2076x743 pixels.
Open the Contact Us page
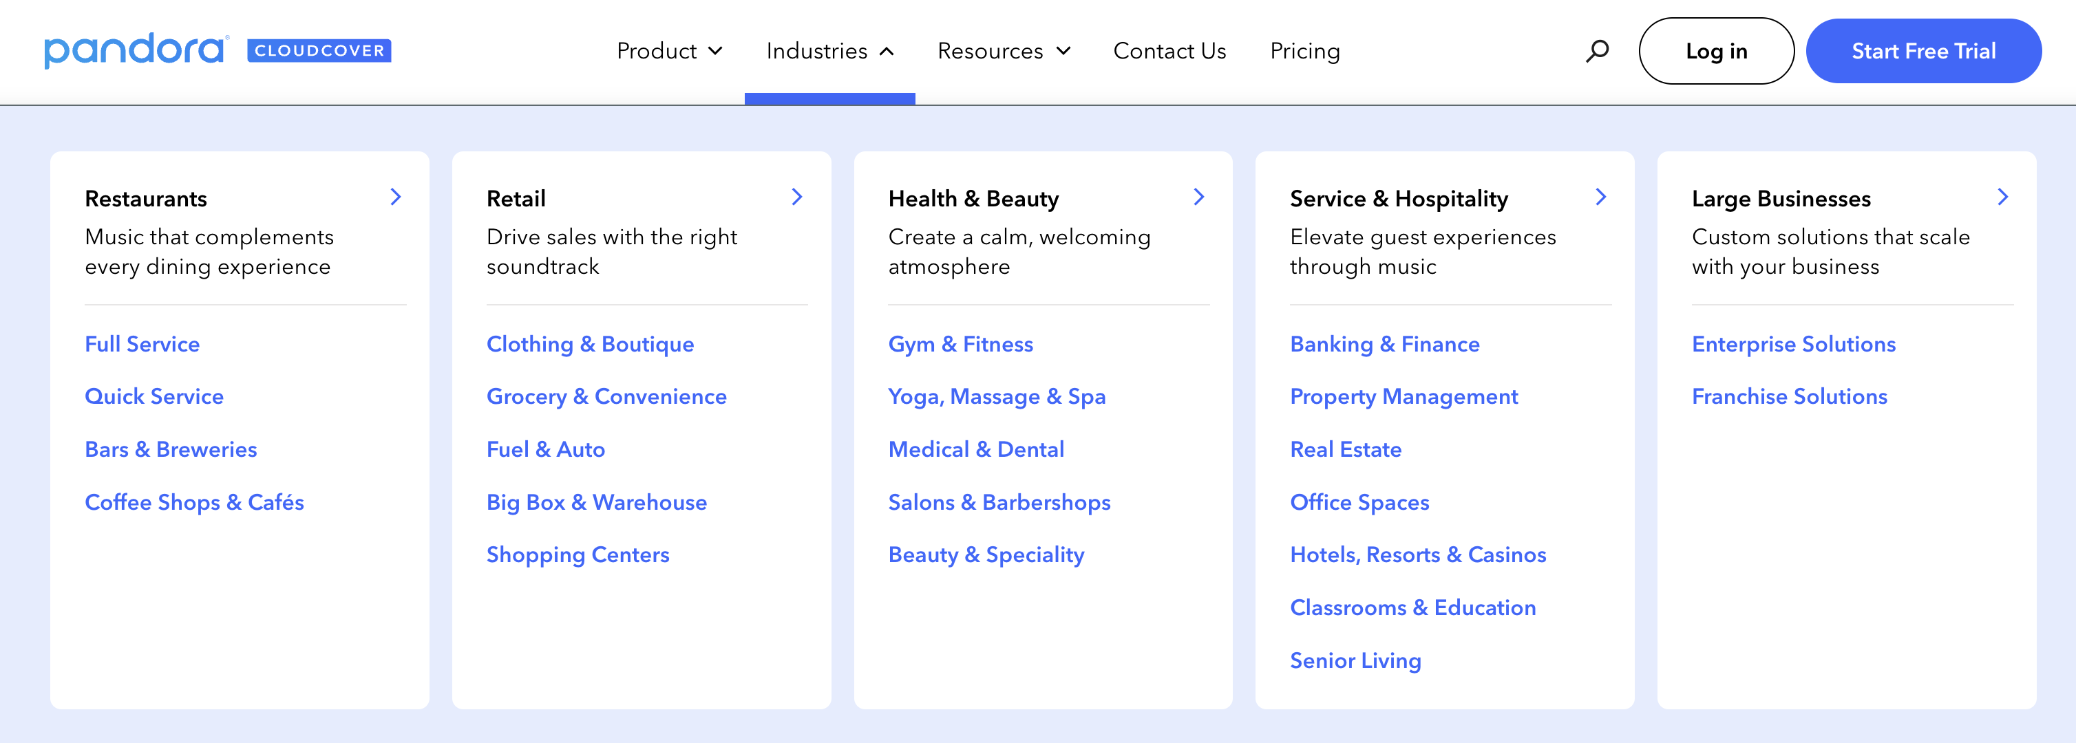tap(1169, 51)
